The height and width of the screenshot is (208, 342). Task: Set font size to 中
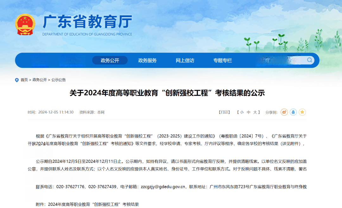coord(249,112)
